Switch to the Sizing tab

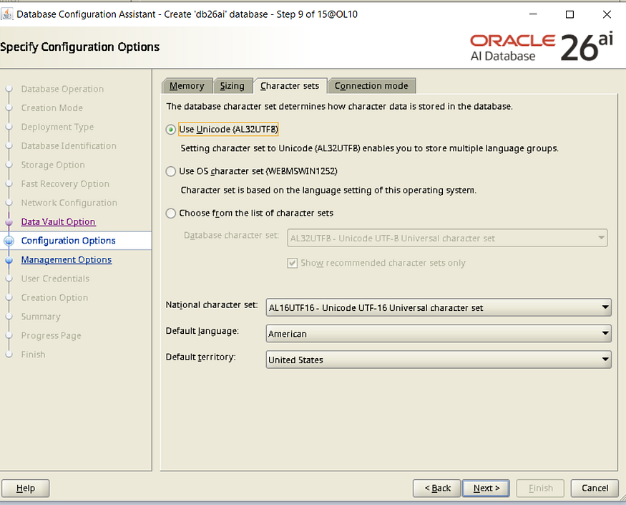[x=233, y=86]
